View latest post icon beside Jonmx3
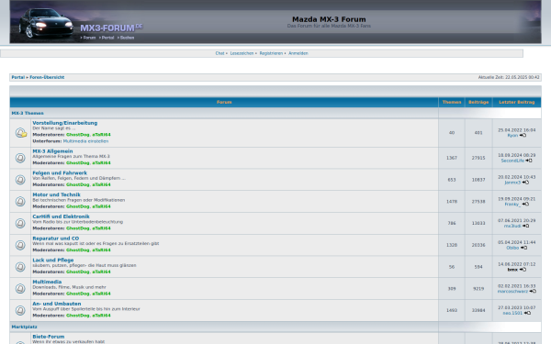 [525, 183]
